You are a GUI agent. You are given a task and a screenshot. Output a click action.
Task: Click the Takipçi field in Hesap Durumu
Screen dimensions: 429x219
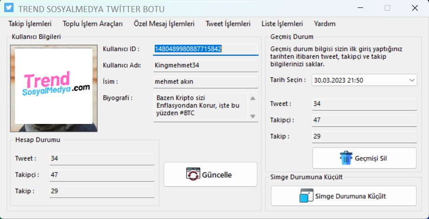102,175
